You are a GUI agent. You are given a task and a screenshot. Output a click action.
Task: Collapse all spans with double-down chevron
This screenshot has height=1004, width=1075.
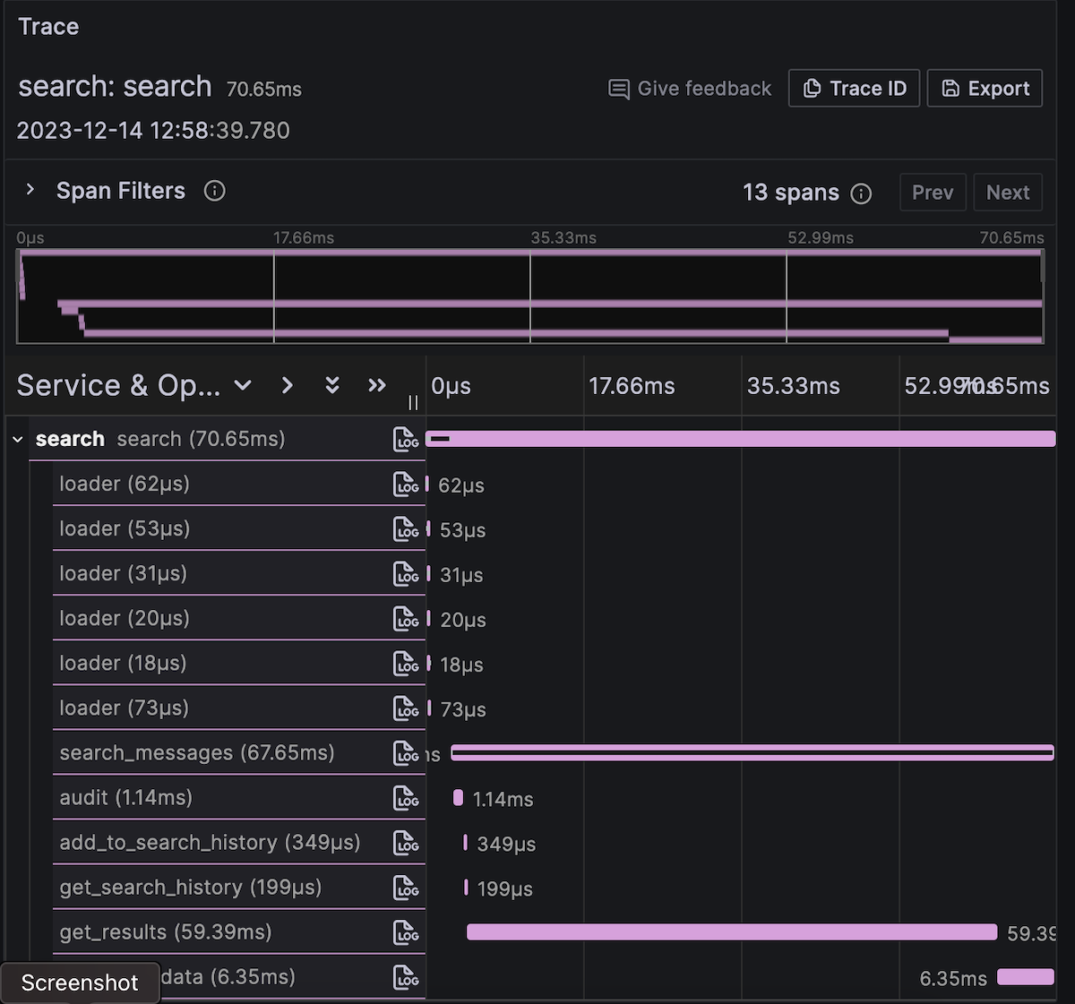(x=332, y=385)
